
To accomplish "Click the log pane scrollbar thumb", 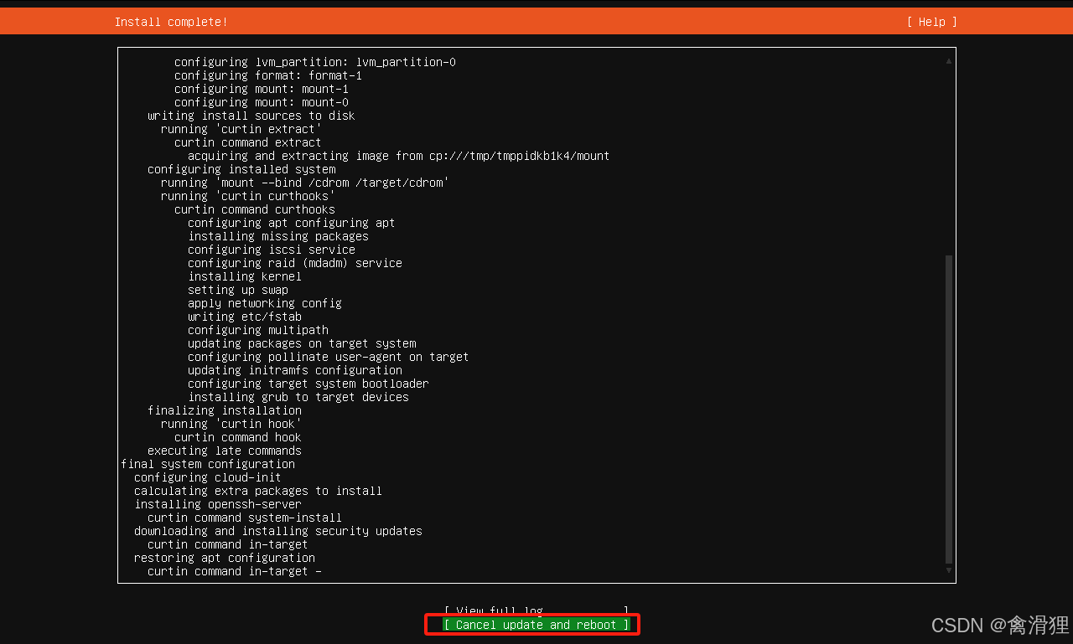I will click(x=949, y=410).
